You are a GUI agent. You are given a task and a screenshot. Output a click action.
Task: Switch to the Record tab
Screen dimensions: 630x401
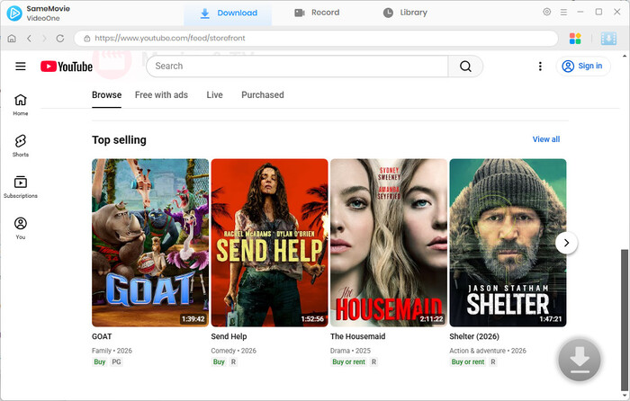tap(317, 13)
